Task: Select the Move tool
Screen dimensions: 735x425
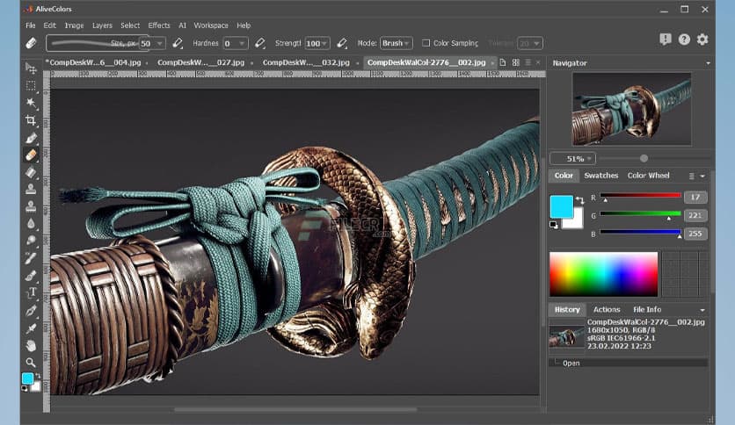Action: 31,68
